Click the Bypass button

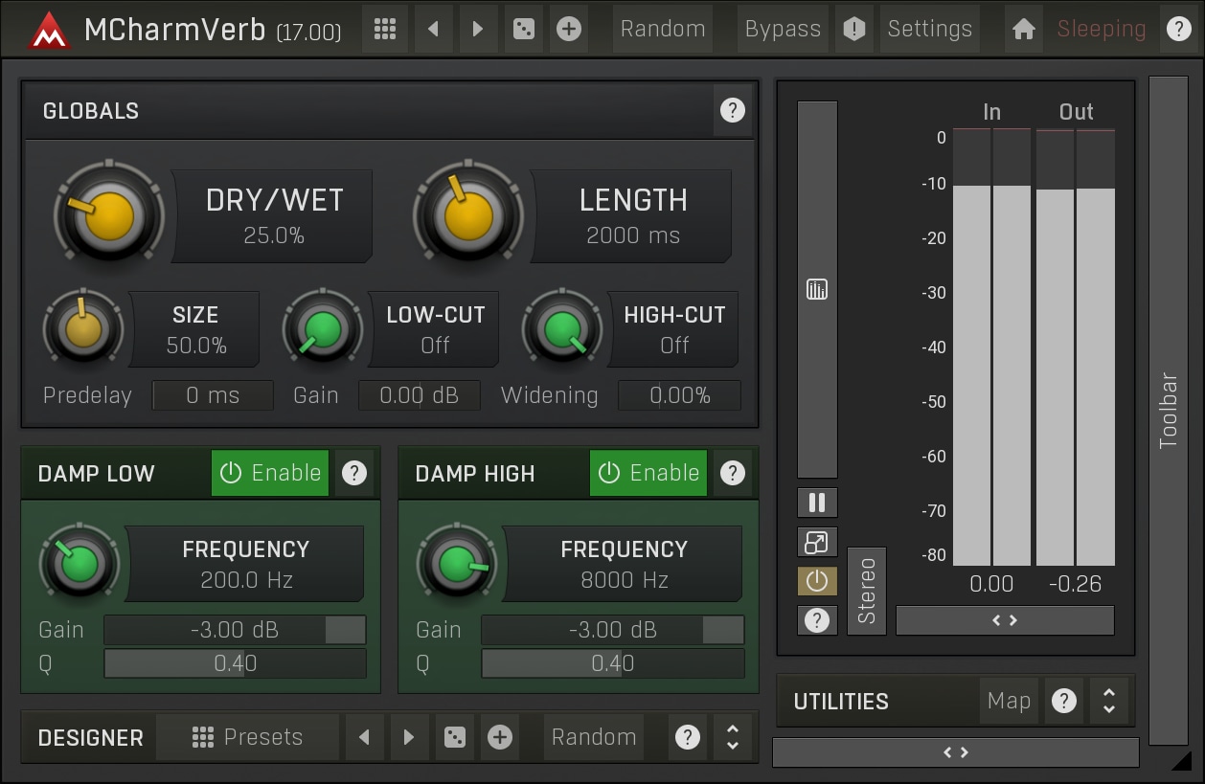point(783,29)
